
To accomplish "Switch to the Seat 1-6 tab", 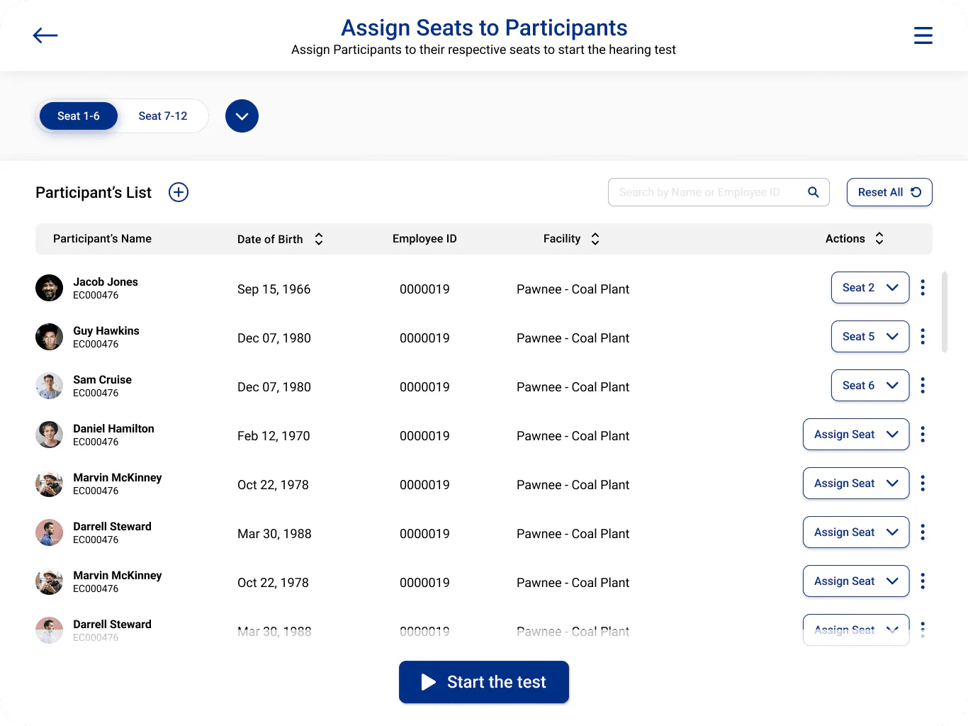I will tap(79, 116).
